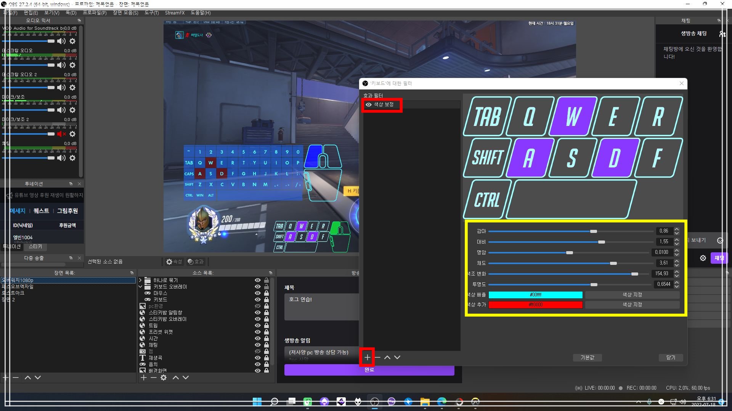
Task: Collapse the 키보드 오버레이 group
Action: coord(140,287)
